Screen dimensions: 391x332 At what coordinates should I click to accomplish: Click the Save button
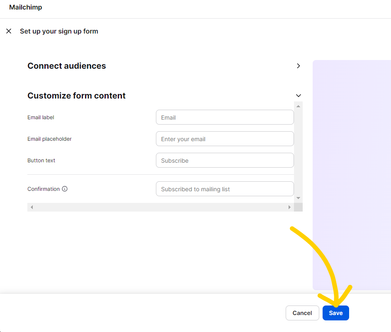[x=335, y=313]
